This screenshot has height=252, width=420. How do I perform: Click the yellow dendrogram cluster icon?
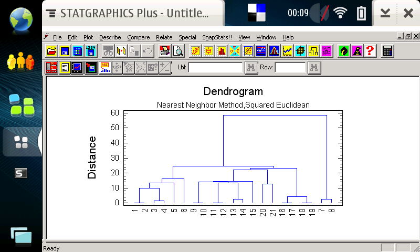(313, 51)
